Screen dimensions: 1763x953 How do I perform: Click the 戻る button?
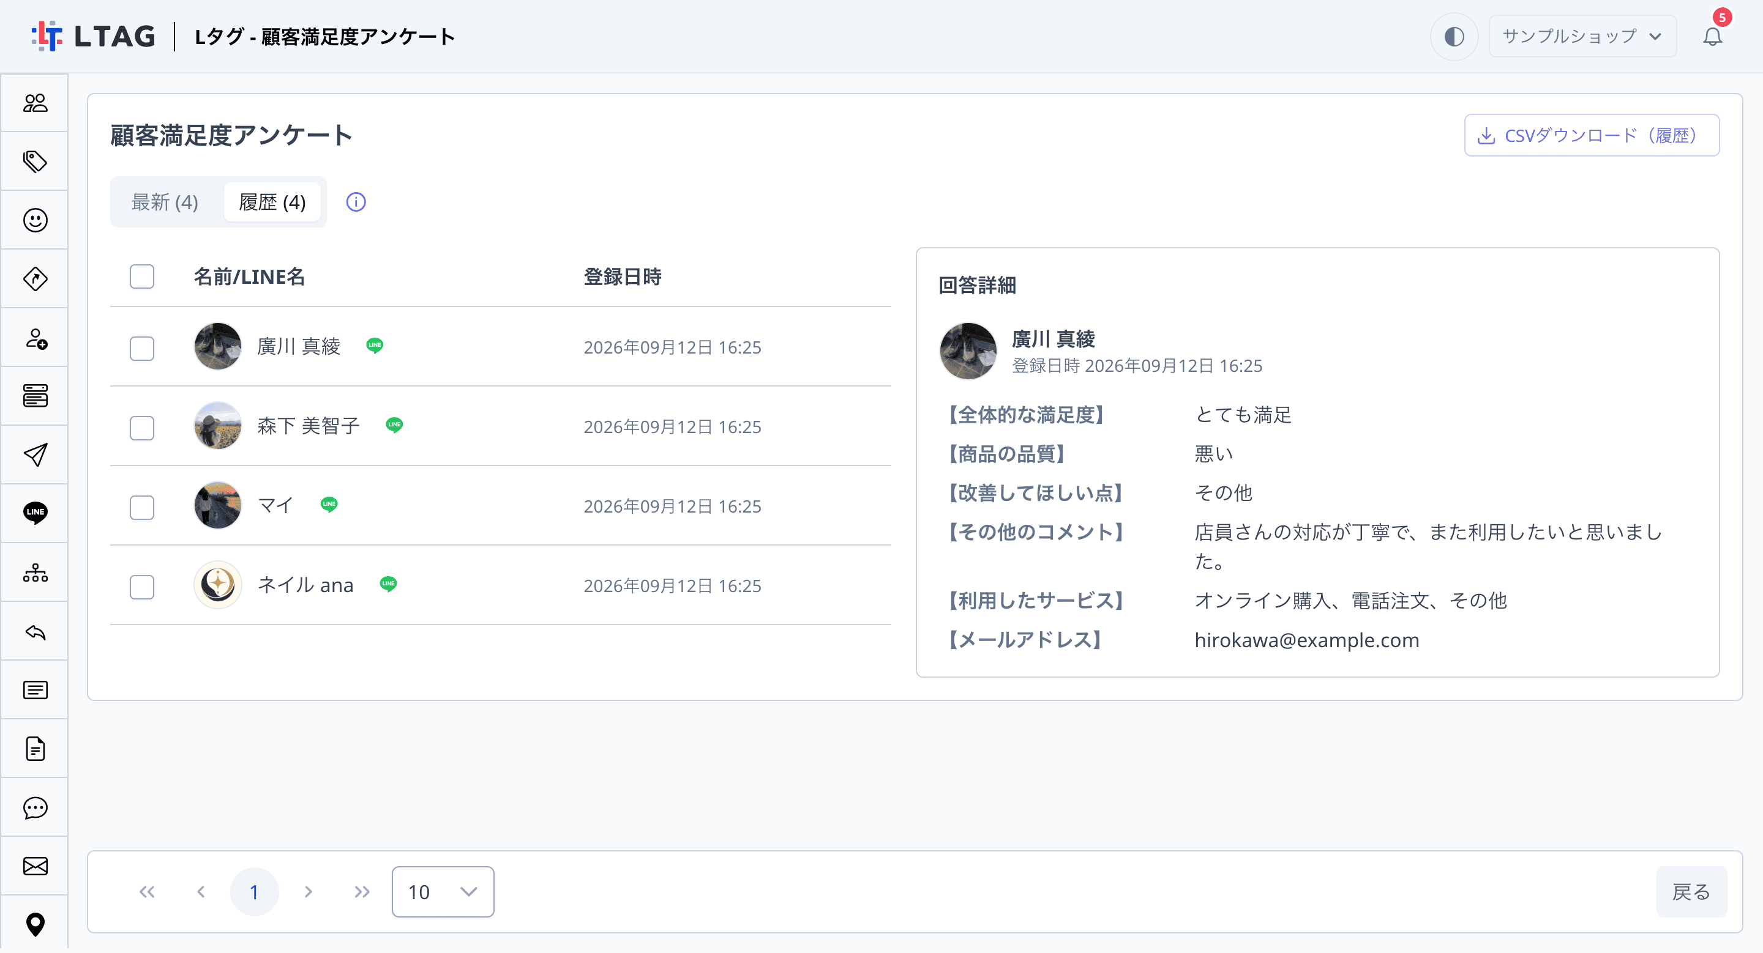tap(1691, 892)
